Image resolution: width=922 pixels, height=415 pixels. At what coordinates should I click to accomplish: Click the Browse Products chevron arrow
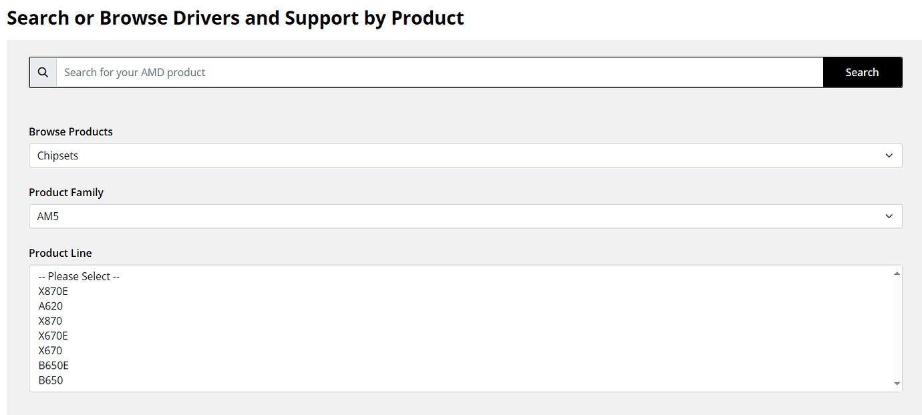(x=889, y=155)
